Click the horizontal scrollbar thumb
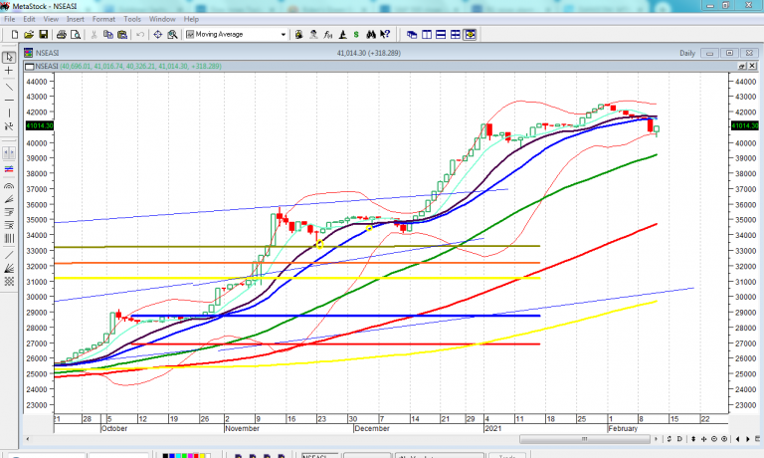764x458 pixels. pos(585,439)
